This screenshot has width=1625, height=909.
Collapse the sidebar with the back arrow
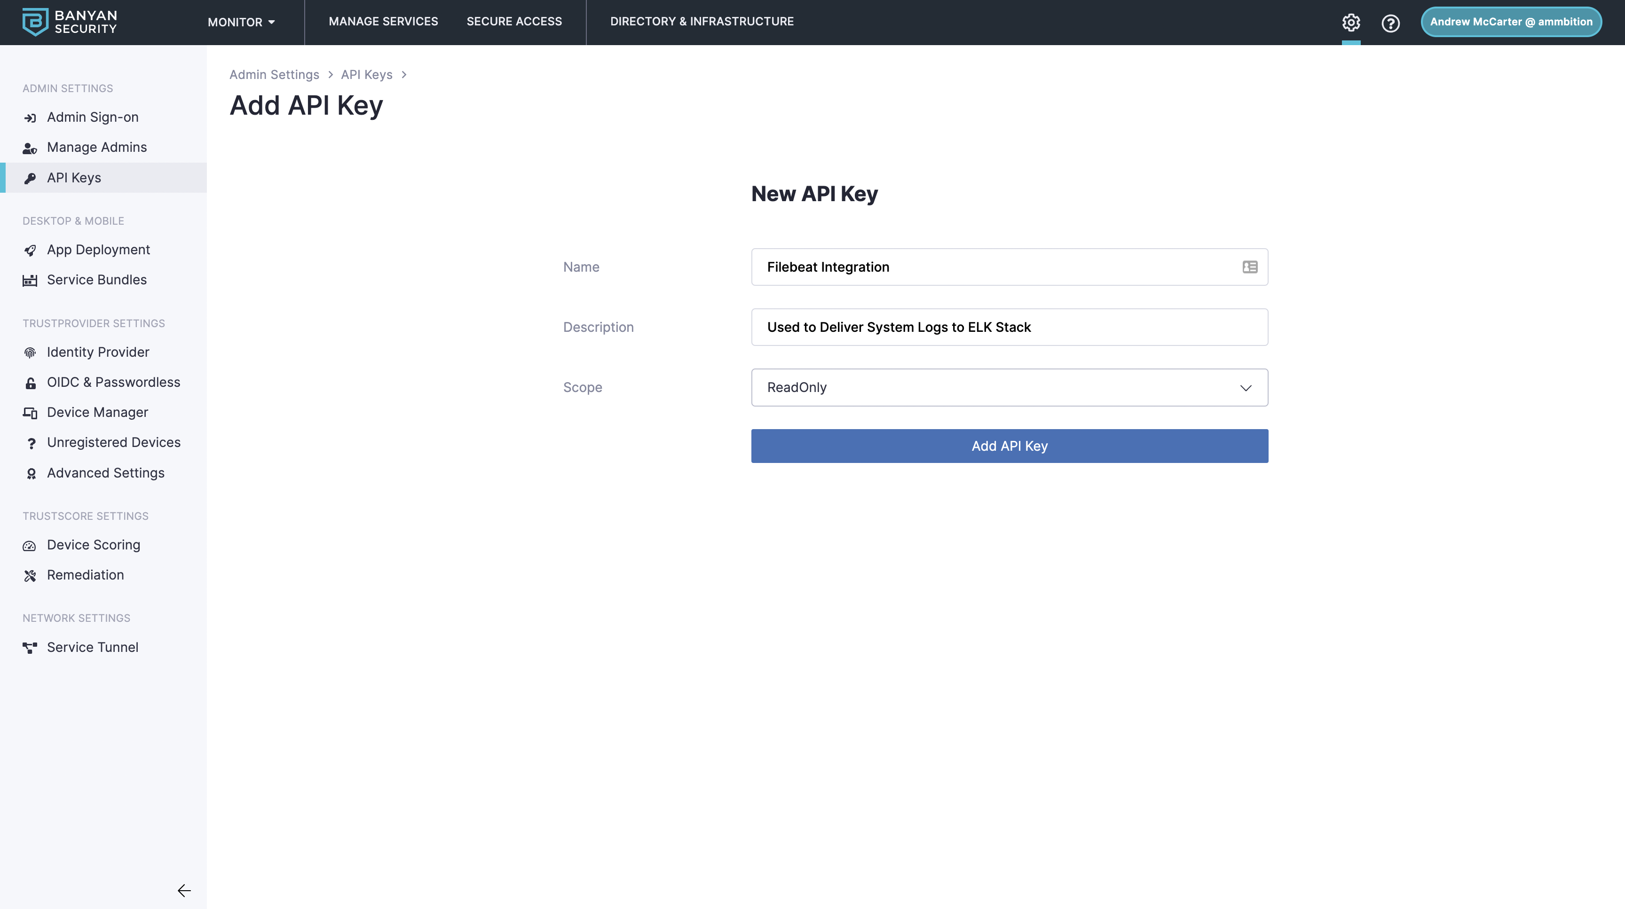[x=184, y=890]
